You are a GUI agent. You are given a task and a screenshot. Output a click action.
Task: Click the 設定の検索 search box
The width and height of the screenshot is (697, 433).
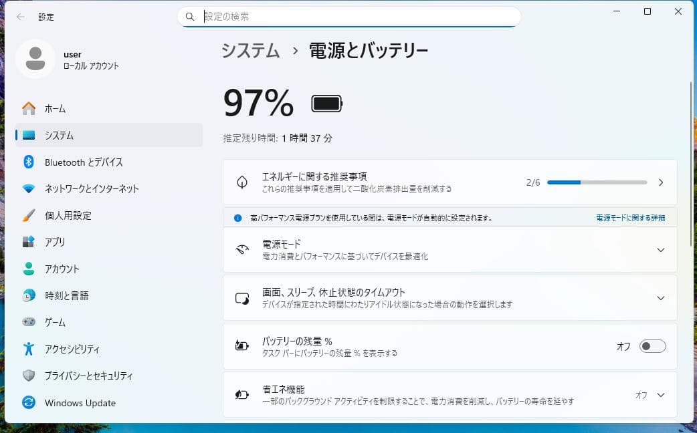click(x=348, y=16)
